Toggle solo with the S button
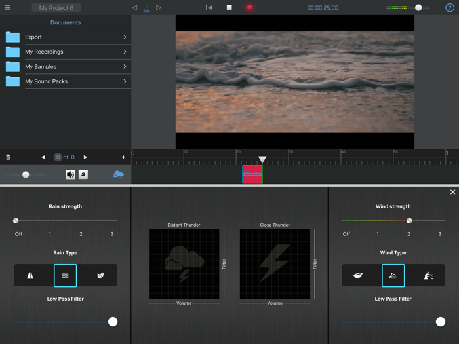Screen dimensions: 459x344 coord(83,174)
